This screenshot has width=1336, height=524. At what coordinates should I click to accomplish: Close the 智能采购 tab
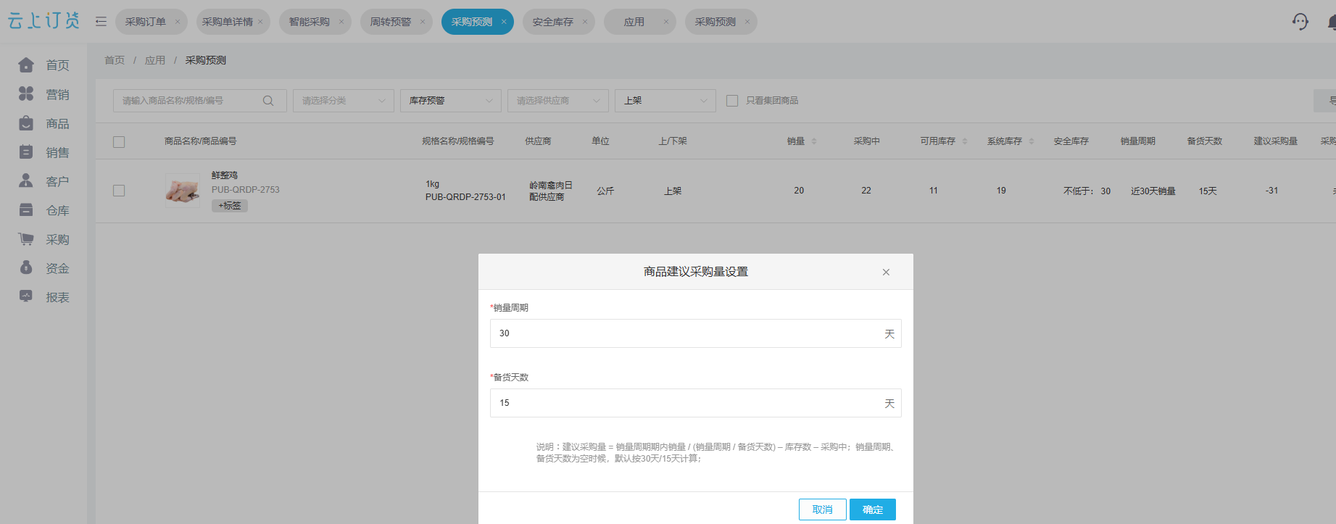[x=341, y=22]
